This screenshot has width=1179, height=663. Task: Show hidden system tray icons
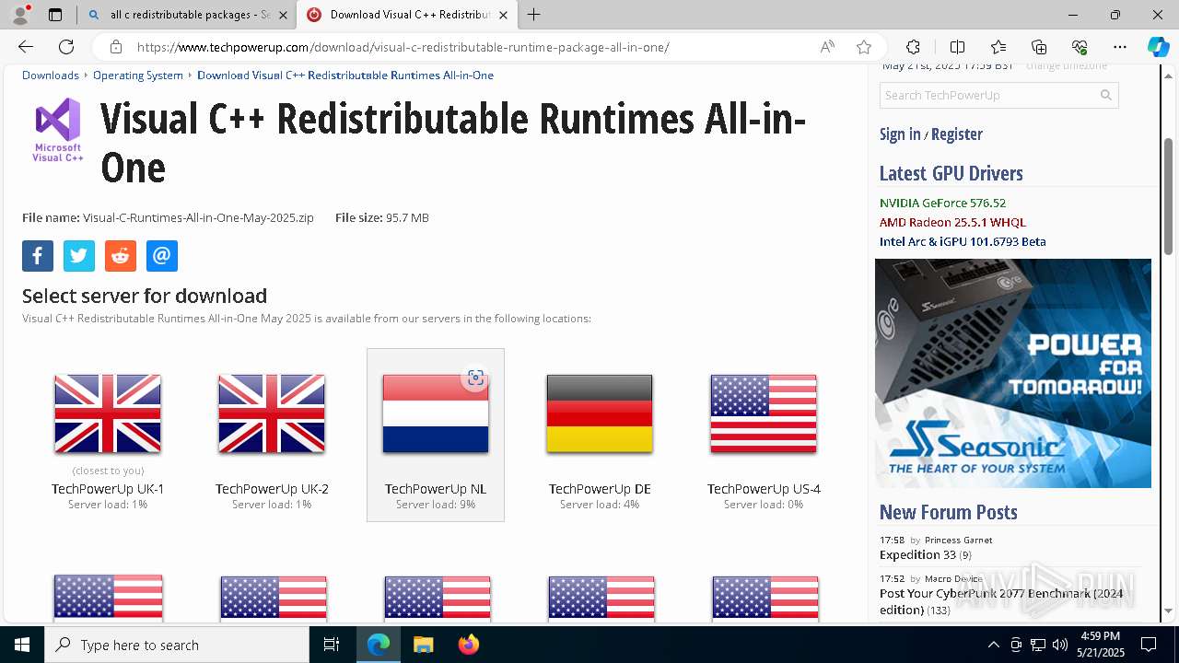tap(993, 645)
